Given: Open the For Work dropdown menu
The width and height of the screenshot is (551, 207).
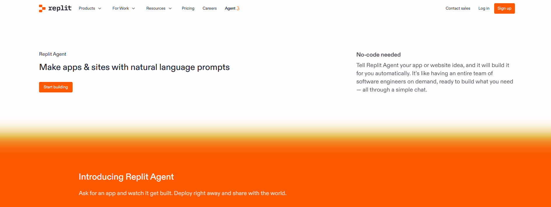Looking at the screenshot, I should click(124, 8).
